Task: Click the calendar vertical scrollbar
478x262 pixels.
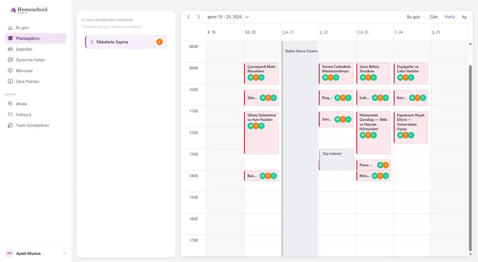Action: click(470, 157)
